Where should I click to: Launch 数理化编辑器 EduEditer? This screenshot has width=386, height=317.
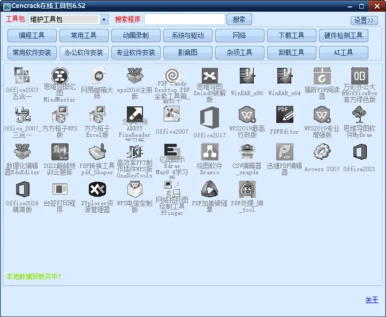click(x=22, y=152)
